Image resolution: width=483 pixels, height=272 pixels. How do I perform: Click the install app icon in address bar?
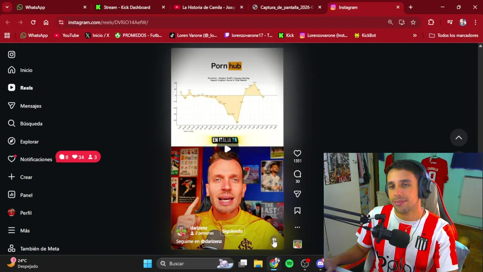(x=402, y=22)
